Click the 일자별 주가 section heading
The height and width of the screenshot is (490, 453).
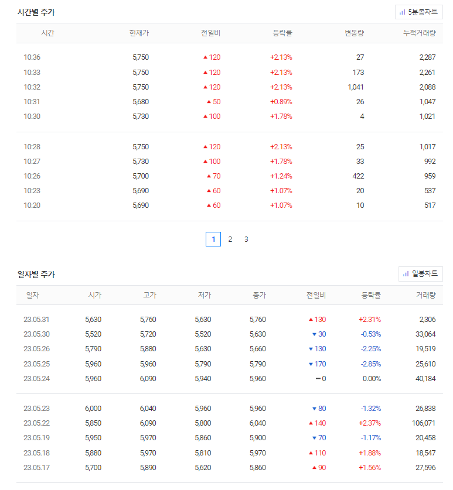pos(36,275)
